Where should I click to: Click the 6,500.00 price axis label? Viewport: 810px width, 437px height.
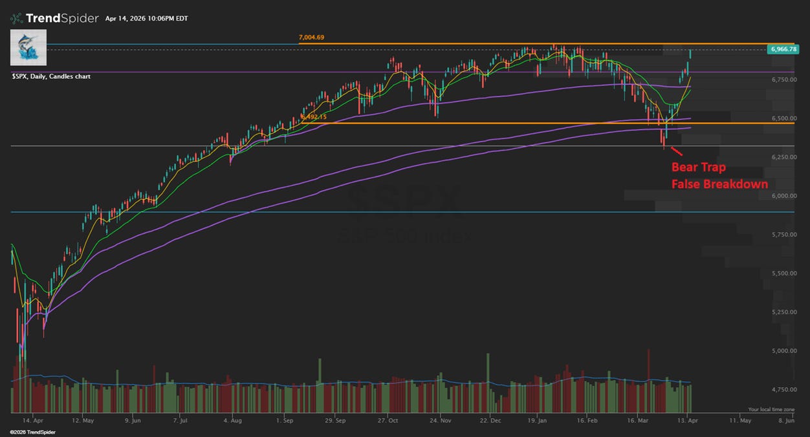[783, 118]
